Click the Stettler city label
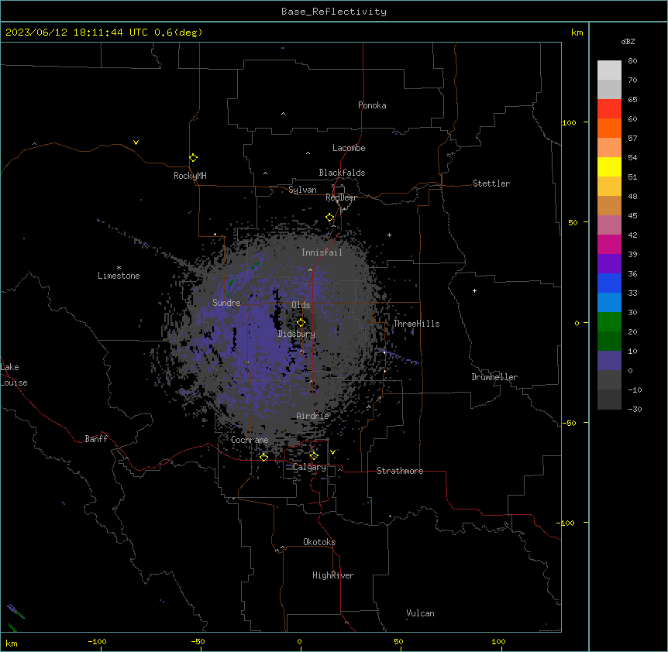The height and width of the screenshot is (652, 668). pyautogui.click(x=491, y=184)
